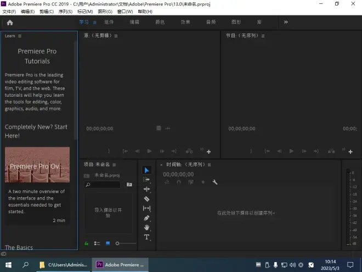362x272 pixels.
Task: Open Source monitor panel menu
Action: (x=116, y=36)
